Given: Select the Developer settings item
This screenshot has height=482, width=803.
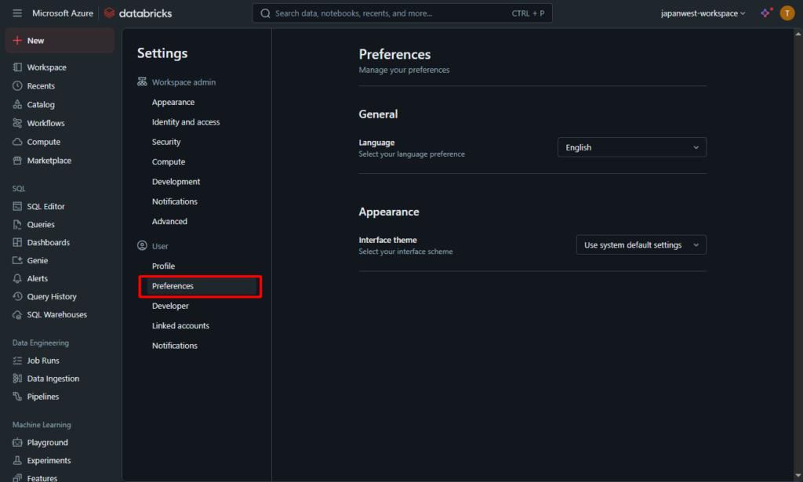Looking at the screenshot, I should coord(170,306).
